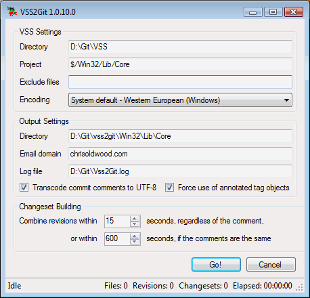The height and width of the screenshot is (298, 310).
Task: Click the combine revisions 15 seconds field
Action: coord(117,221)
